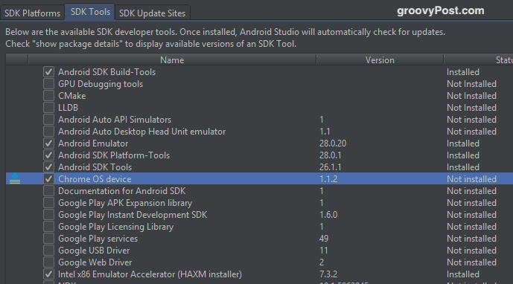
Task: Click version '1.6.0' of Instant Development SDK
Action: (328, 215)
